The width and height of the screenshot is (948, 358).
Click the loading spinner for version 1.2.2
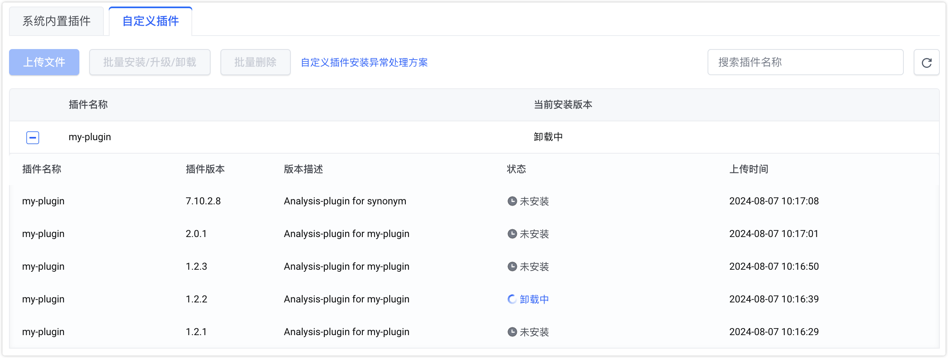[x=512, y=299]
